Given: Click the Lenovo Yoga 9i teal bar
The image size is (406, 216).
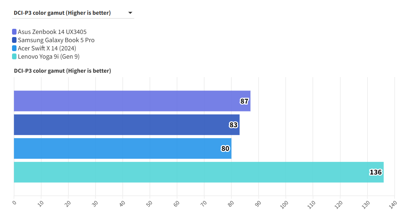Looking at the screenshot, I should point(193,172).
